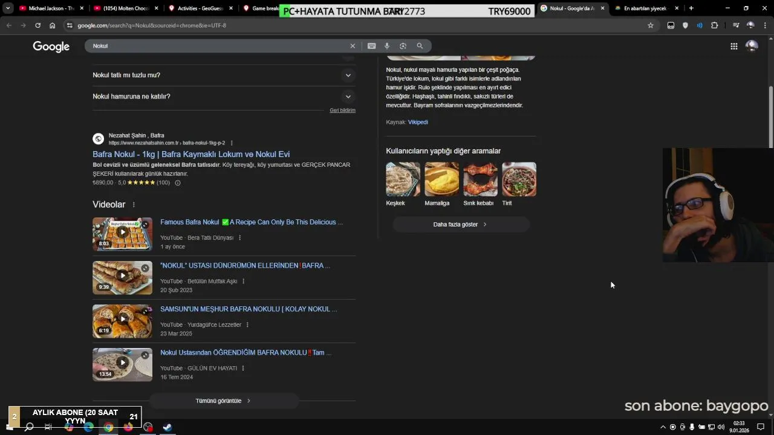Reload the page with the refresh icon

click(x=37, y=25)
